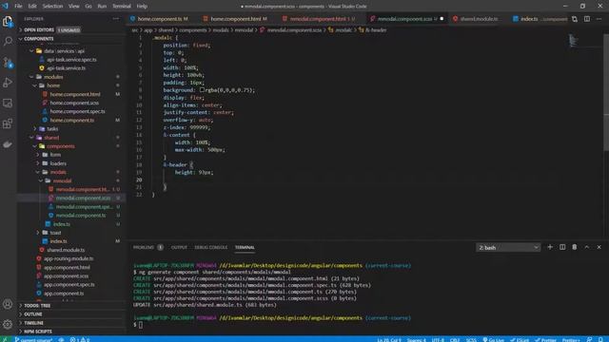Create a new terminal with plus icon
The width and height of the screenshot is (609, 342).
click(x=550, y=247)
